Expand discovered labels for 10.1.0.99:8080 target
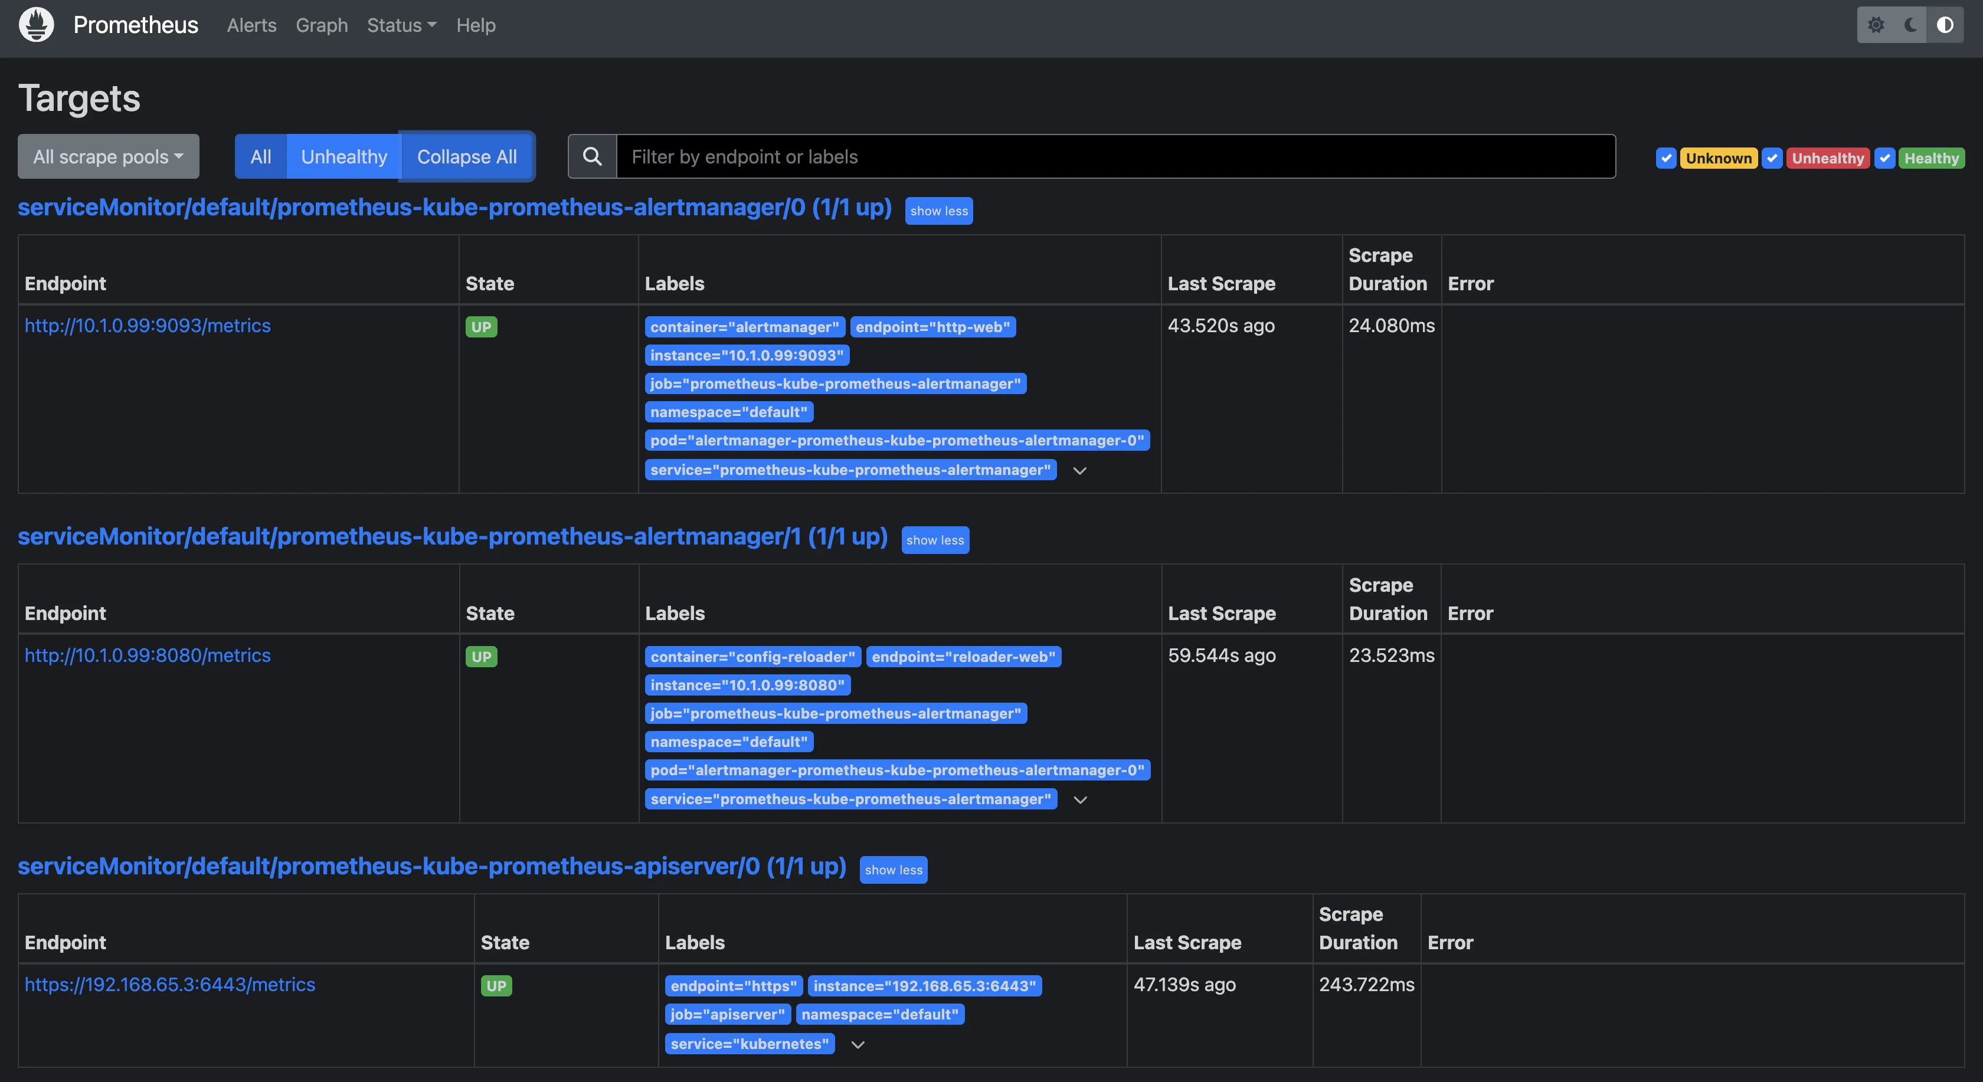 pyautogui.click(x=1080, y=799)
